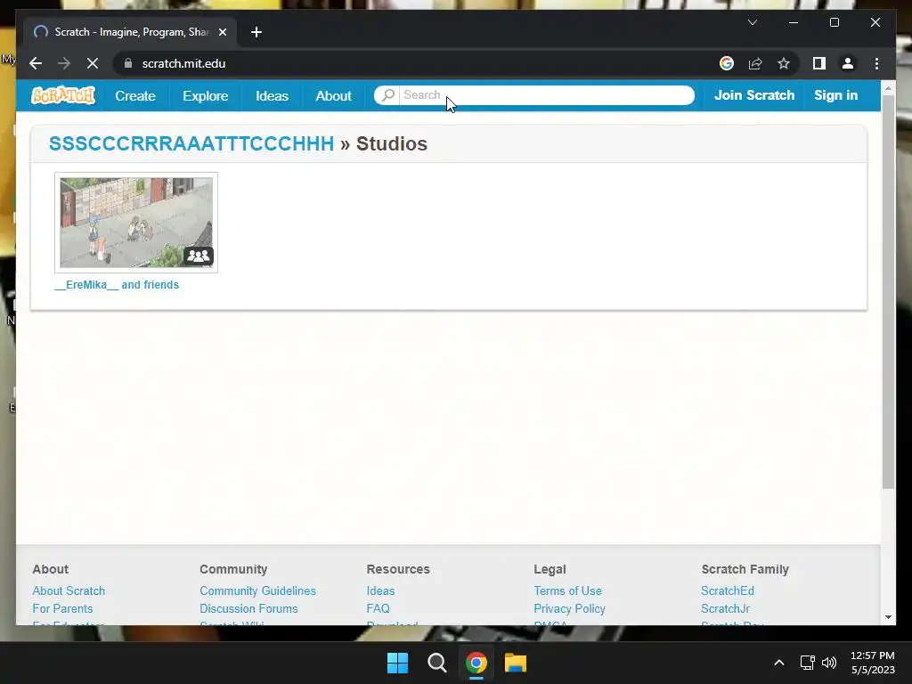Click the page scrollbar down arrow
The image size is (912, 684).
(x=888, y=616)
